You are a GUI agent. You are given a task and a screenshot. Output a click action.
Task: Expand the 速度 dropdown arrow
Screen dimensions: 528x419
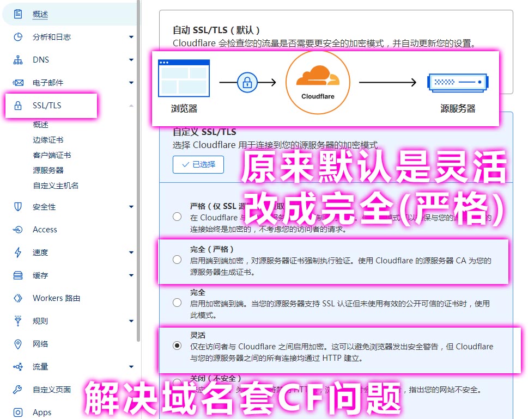pyautogui.click(x=131, y=252)
